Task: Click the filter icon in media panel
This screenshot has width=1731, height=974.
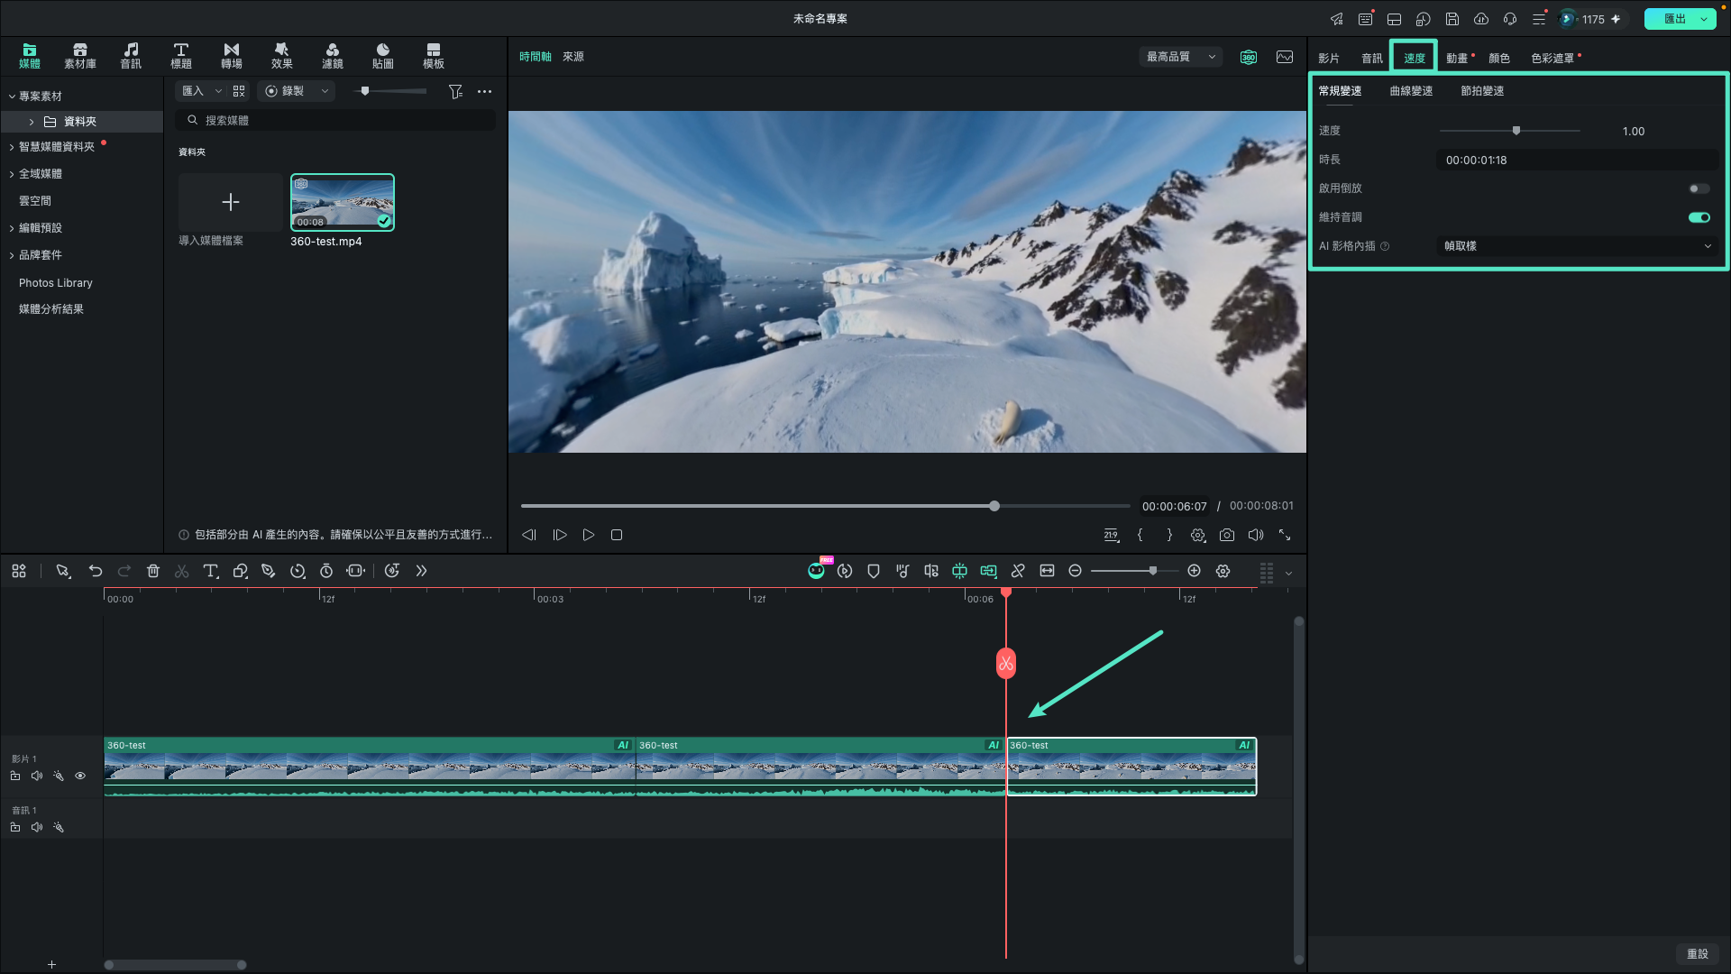Action: coord(455,91)
